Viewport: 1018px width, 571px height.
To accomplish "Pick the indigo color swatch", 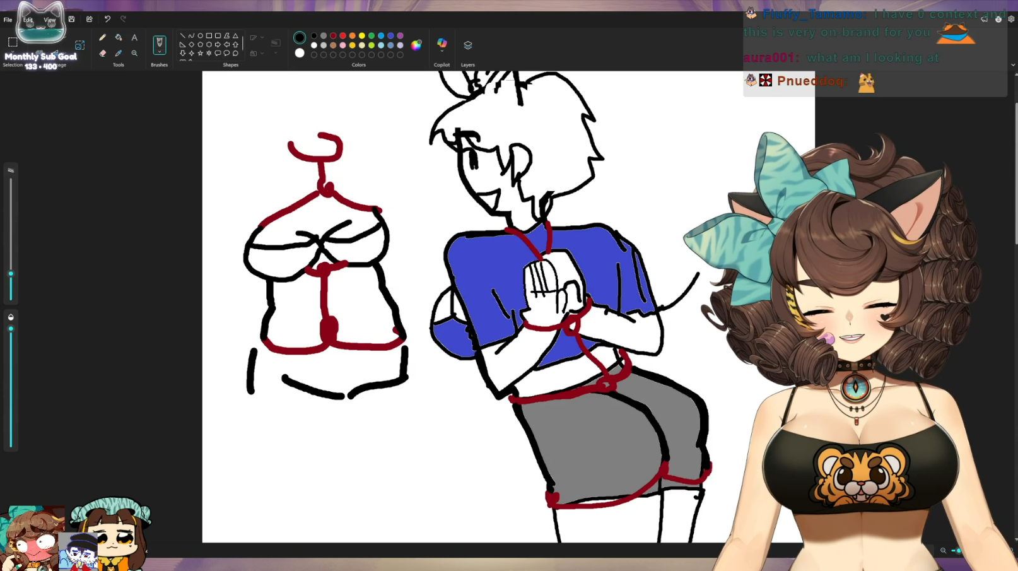I will tap(390, 36).
